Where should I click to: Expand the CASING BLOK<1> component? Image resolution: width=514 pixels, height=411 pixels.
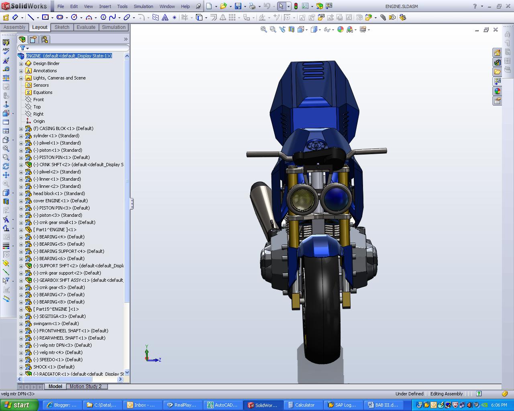[x=21, y=128]
